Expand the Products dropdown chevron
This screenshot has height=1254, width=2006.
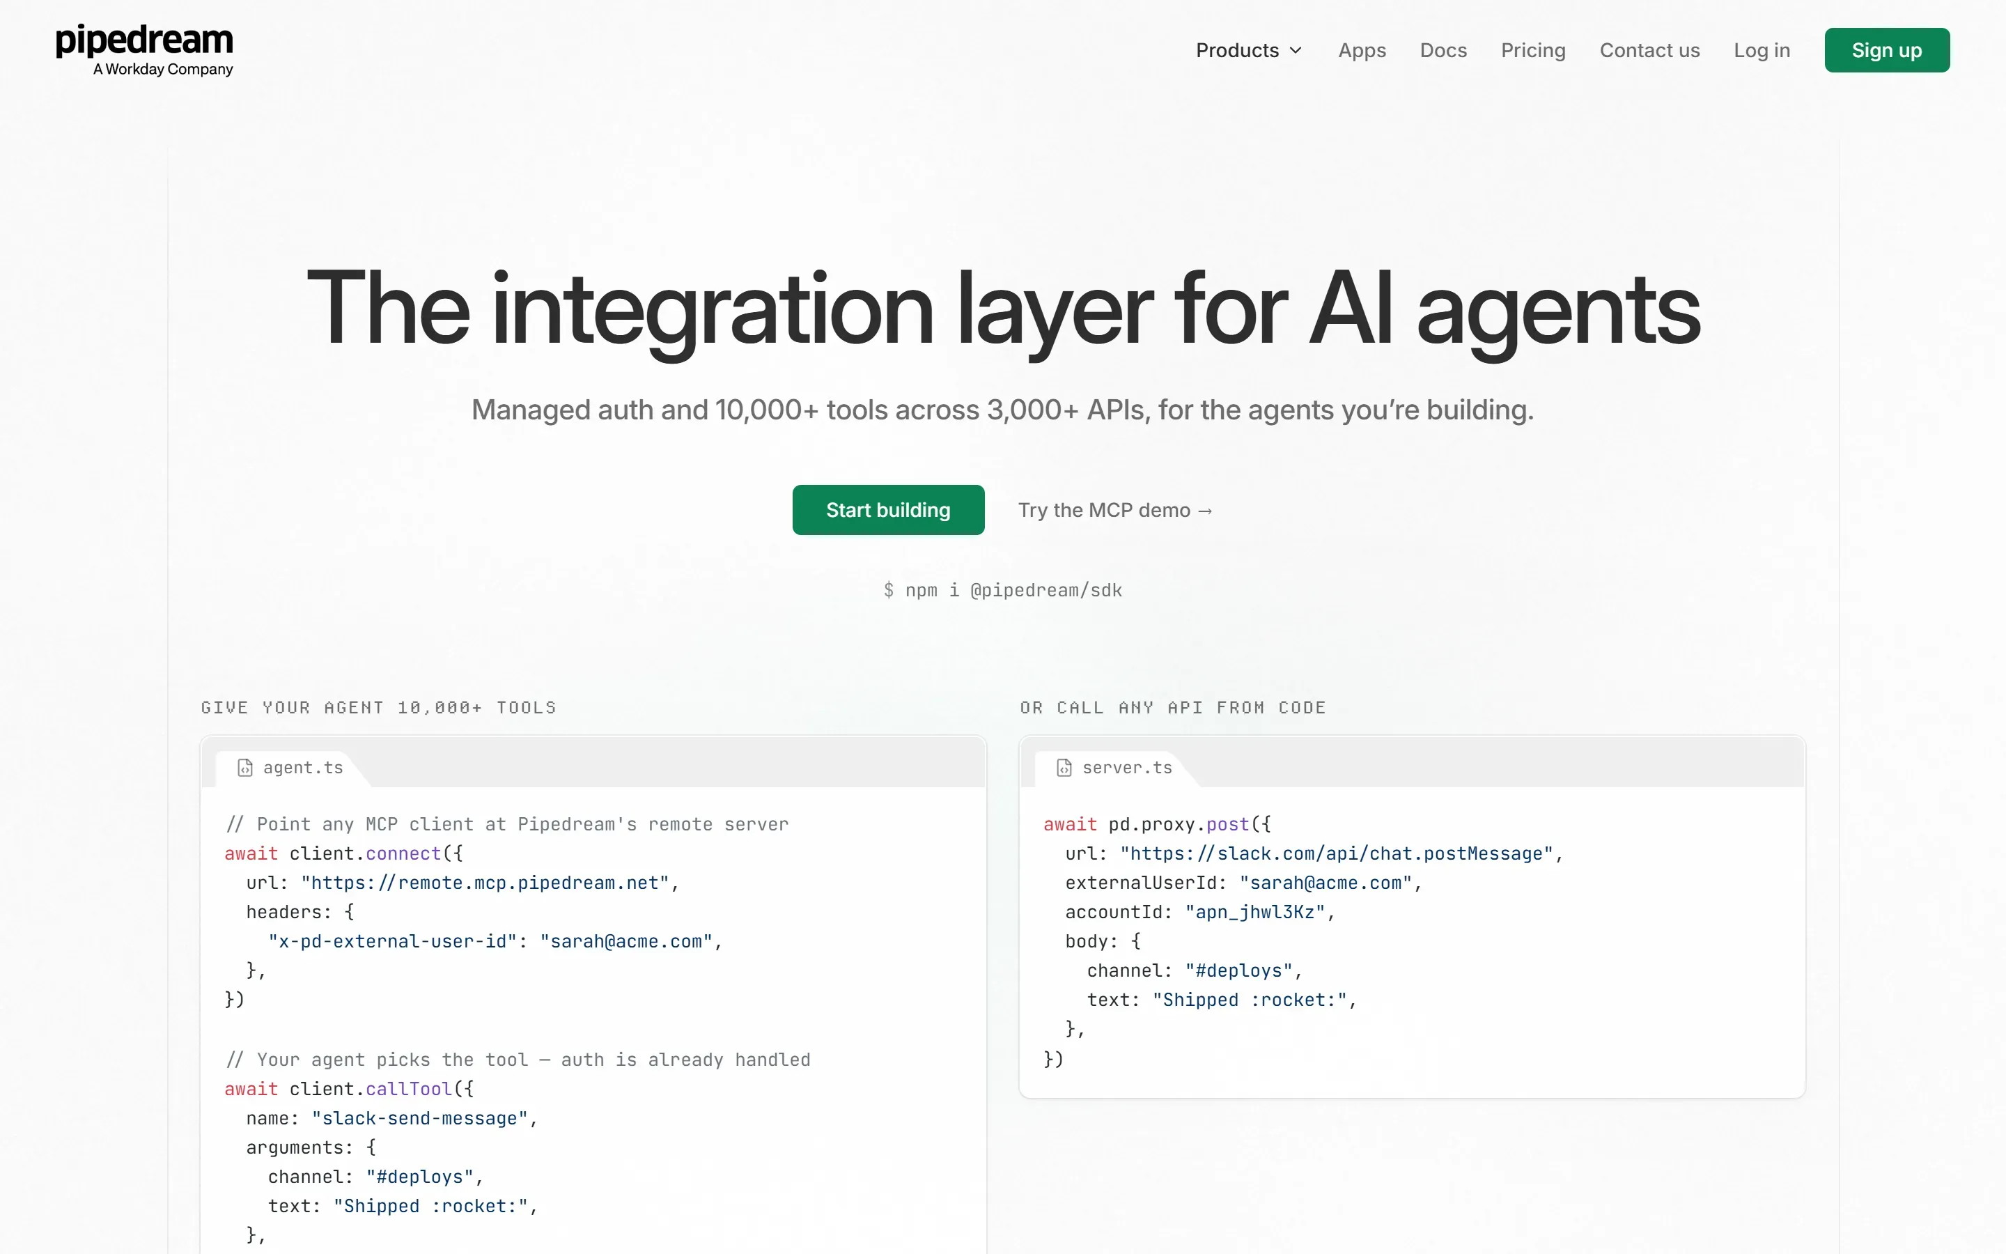1296,51
